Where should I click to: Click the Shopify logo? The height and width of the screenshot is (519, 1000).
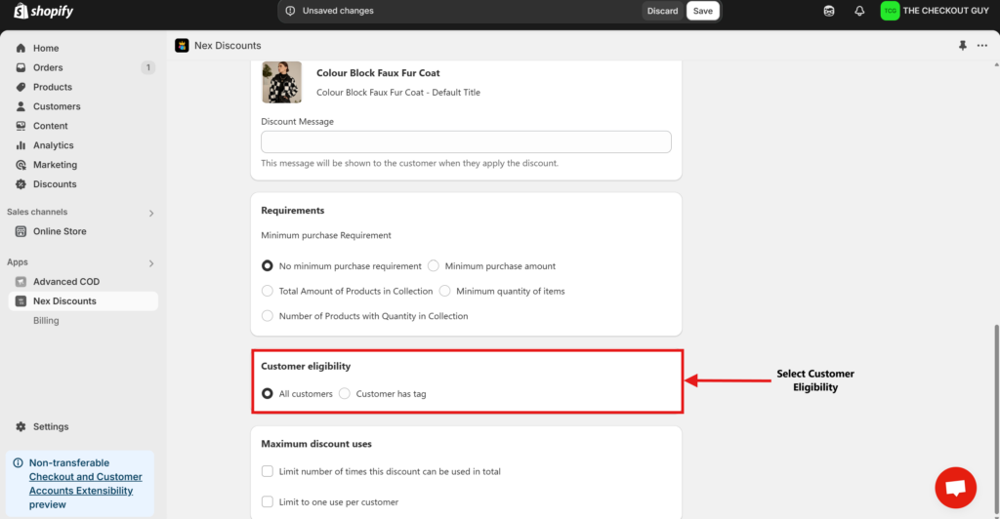[43, 11]
